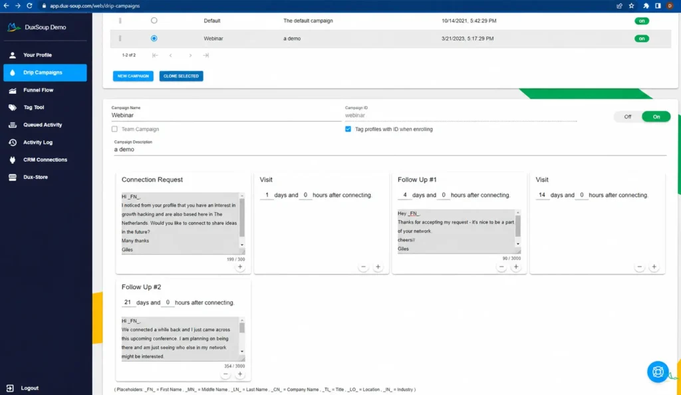
Task: Click the Campaign ID field
Action: click(x=460, y=115)
